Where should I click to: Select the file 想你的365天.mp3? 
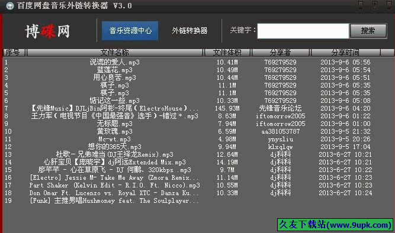coord(115,147)
